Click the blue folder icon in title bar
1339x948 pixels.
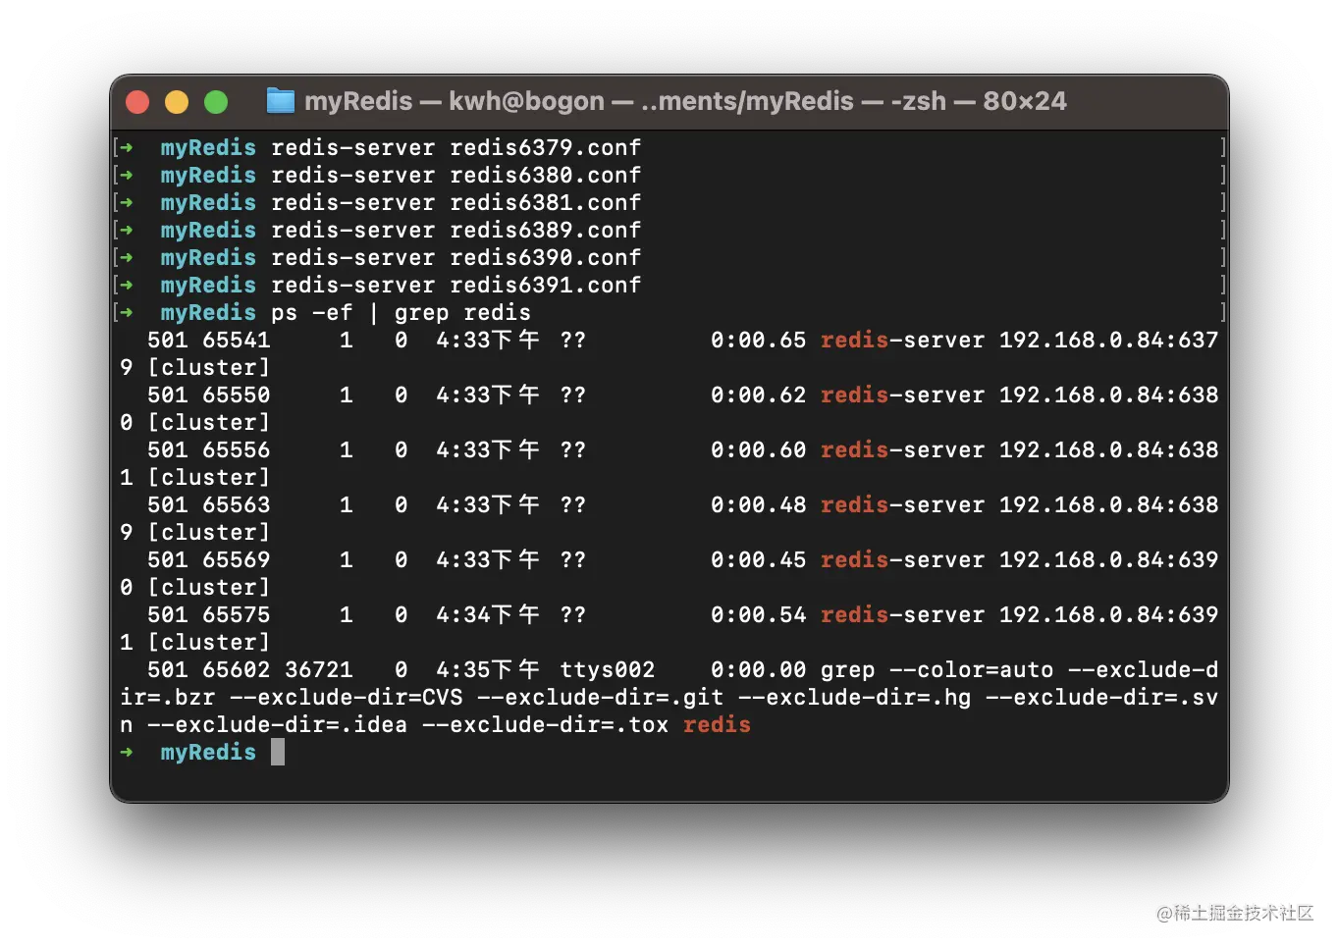click(x=281, y=101)
